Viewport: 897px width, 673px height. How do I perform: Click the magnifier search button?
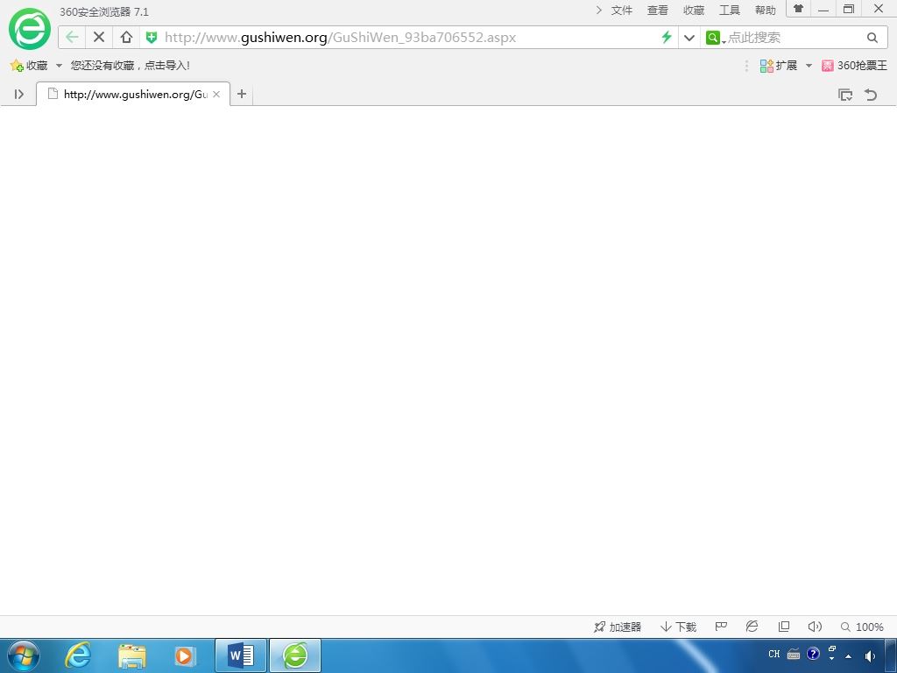[x=872, y=38]
